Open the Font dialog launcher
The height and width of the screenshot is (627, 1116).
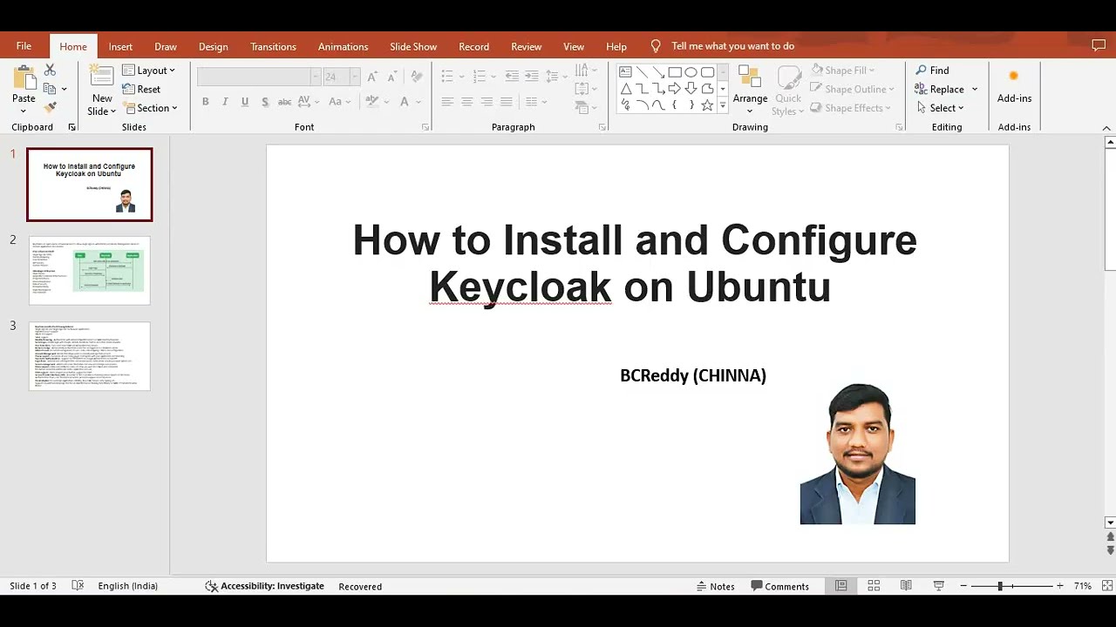pos(425,128)
